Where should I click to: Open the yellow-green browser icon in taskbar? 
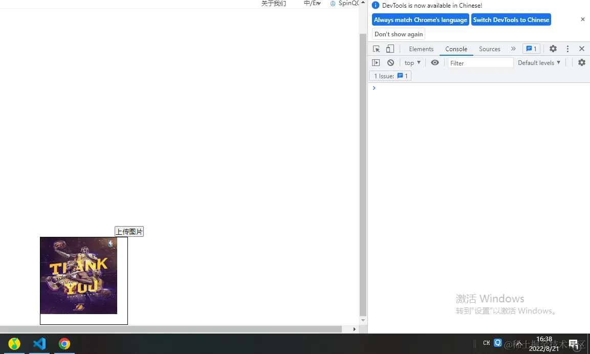click(x=14, y=343)
